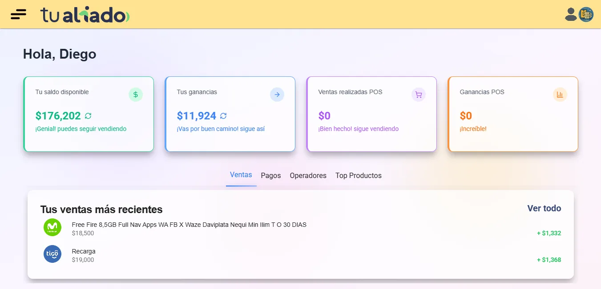Viewport: 601px width, 289px height.
Task: Click the user profile icon
Action: tap(571, 14)
